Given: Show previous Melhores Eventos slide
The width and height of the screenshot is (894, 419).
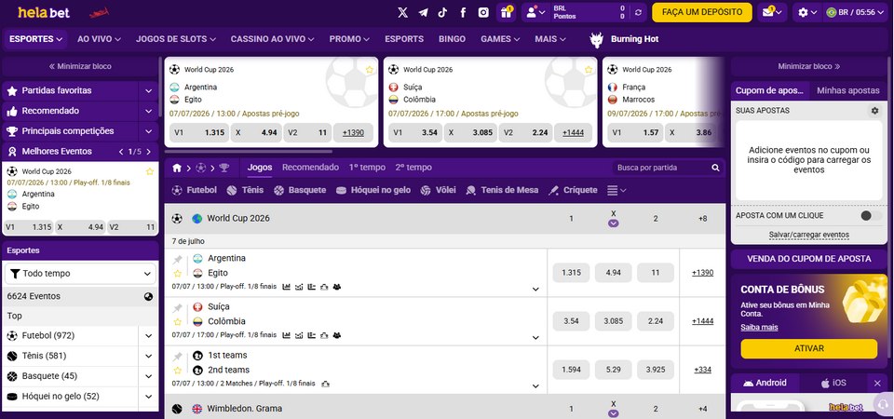Looking at the screenshot, I should pos(120,152).
